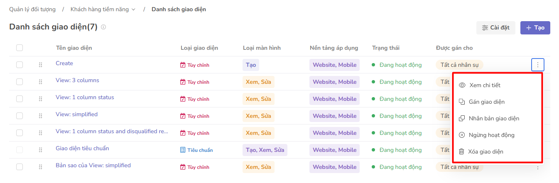Viewport: 559px width, 183px height.
Task: Go to Quản lý đối tượng breadcrumb
Action: (32, 9)
